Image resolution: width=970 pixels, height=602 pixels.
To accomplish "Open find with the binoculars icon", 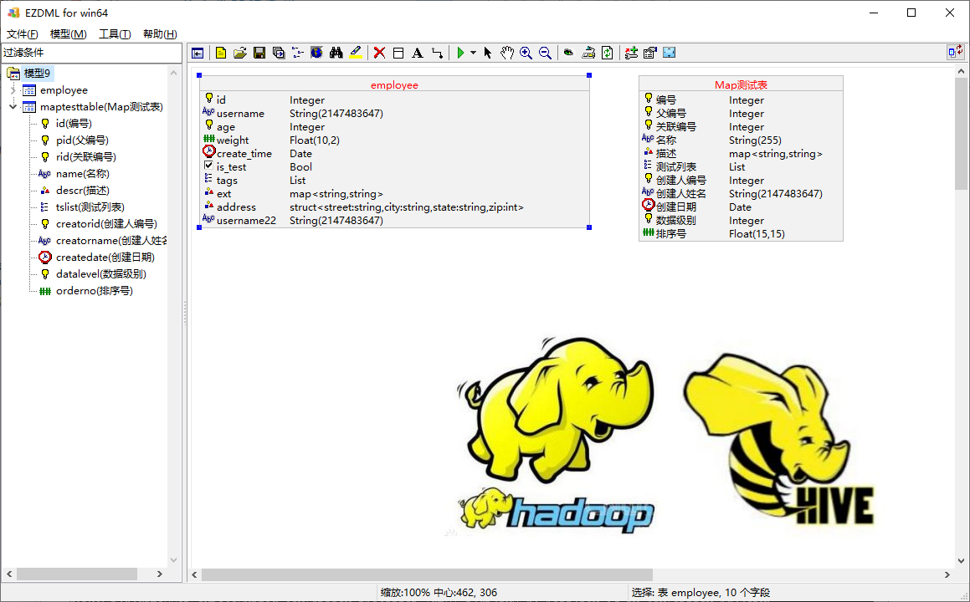I will [336, 54].
